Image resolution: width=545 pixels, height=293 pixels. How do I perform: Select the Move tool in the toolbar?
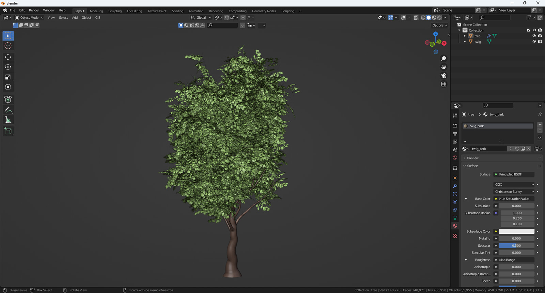(8, 57)
